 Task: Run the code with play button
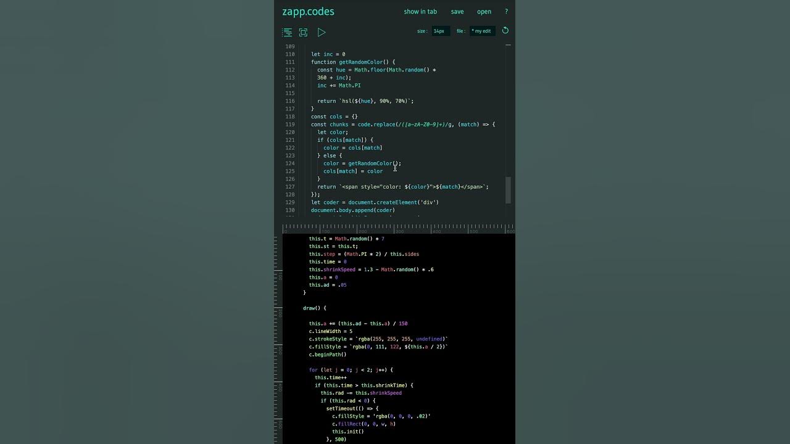(322, 32)
